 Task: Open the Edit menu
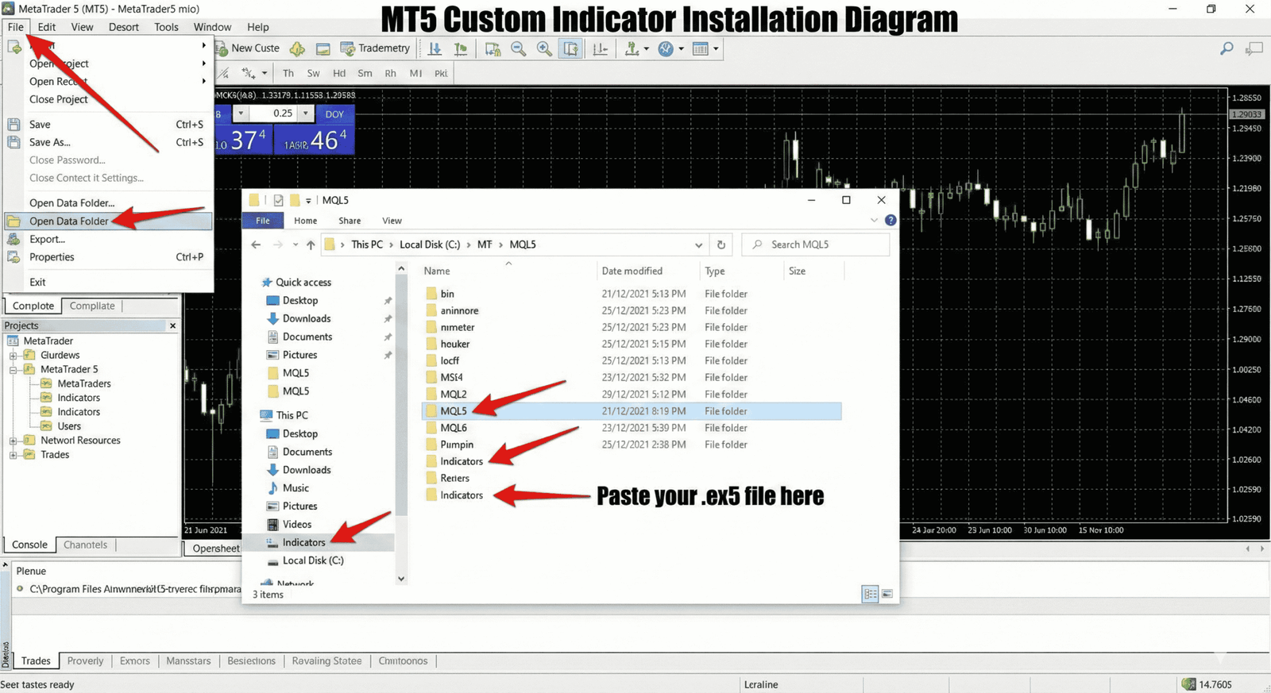coord(47,27)
